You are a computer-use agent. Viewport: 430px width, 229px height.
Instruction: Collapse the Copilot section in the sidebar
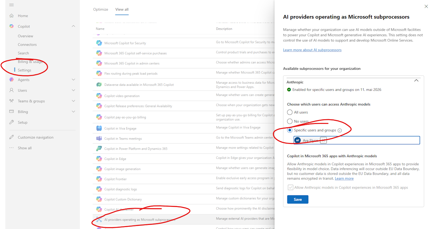73,26
